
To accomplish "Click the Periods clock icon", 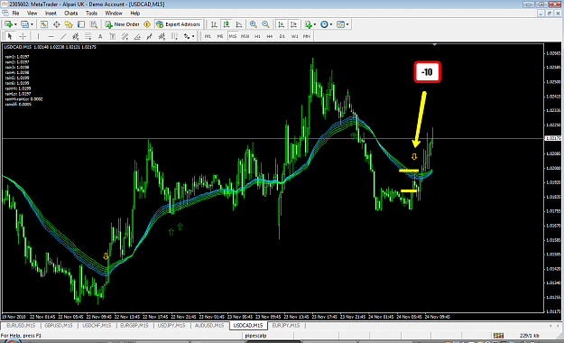I will (324, 24).
